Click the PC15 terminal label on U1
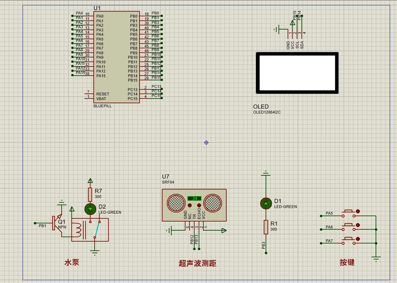This screenshot has width=397, height=283. tap(156, 96)
